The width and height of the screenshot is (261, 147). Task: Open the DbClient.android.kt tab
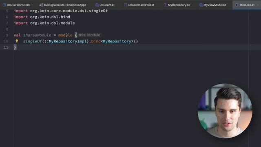tap(139, 5)
